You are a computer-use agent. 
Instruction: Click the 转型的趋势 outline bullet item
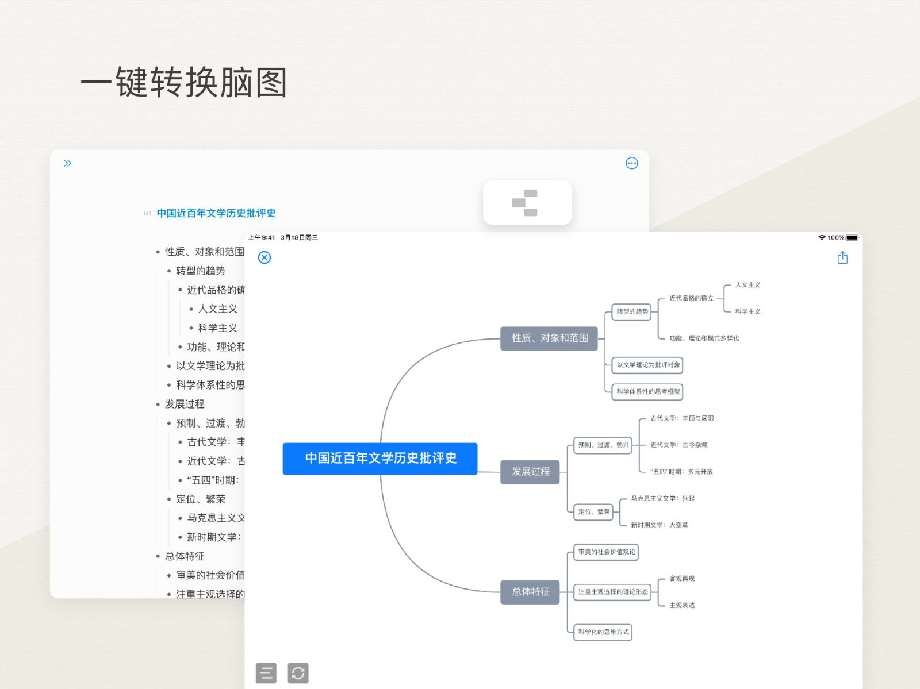(200, 271)
